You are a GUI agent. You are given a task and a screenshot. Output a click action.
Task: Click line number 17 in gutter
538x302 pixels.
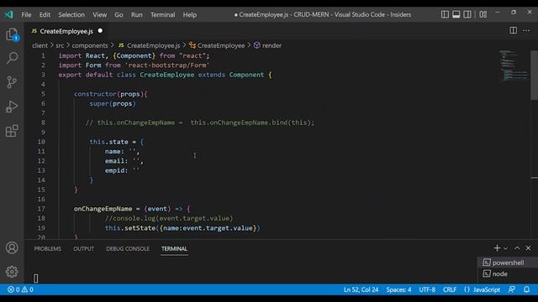[41, 209]
